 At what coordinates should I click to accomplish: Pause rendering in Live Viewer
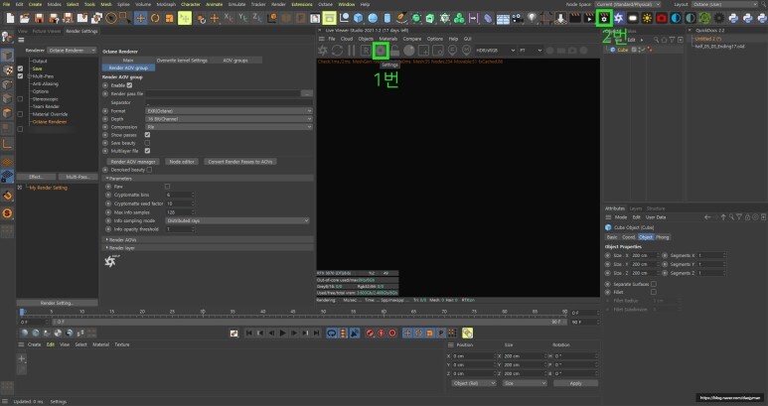tap(351, 50)
